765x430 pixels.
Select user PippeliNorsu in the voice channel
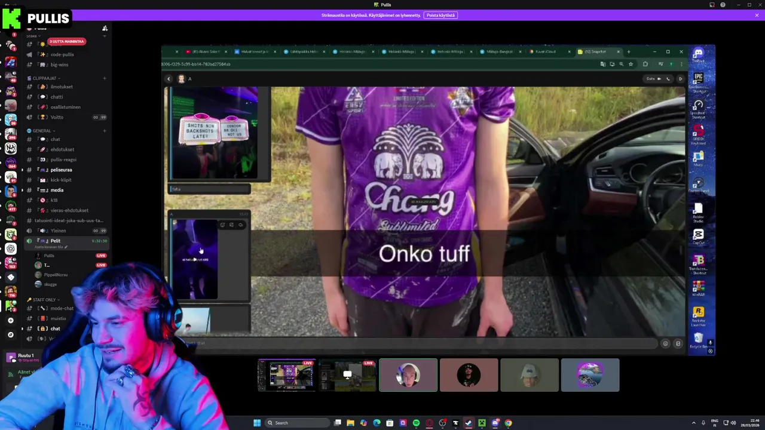(56, 275)
